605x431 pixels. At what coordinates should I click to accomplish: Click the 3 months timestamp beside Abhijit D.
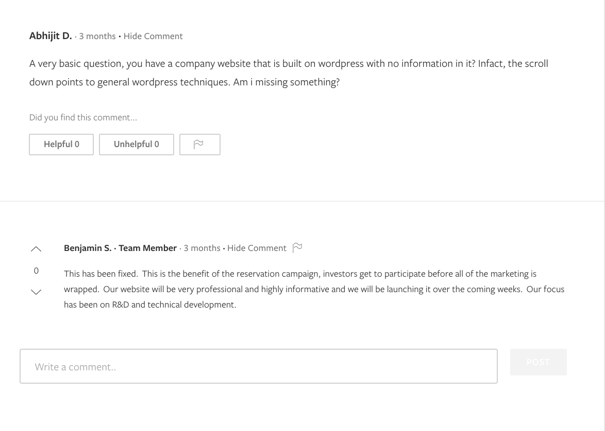tap(97, 36)
